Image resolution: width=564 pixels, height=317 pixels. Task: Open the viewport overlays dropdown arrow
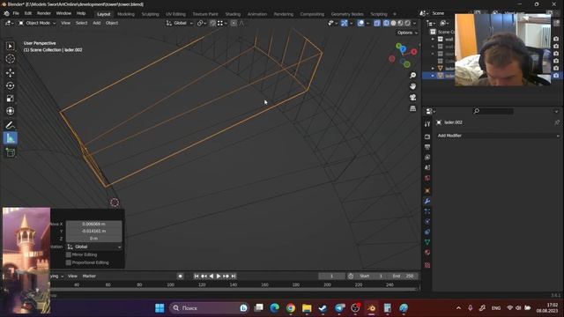click(x=367, y=23)
